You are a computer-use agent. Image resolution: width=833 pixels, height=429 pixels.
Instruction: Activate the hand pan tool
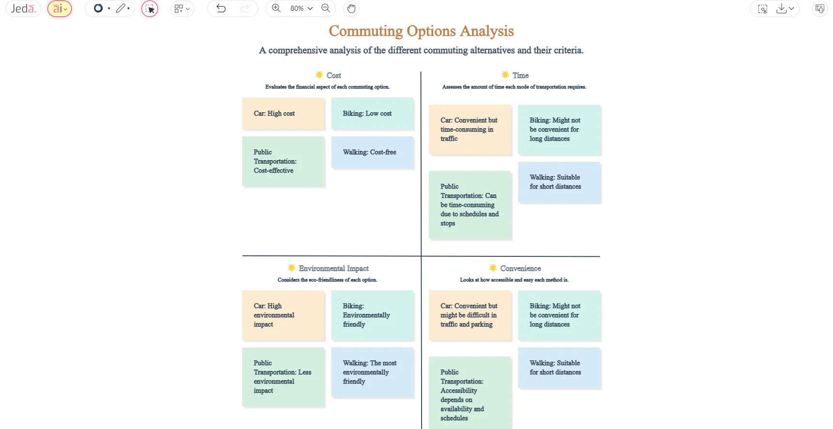351,8
